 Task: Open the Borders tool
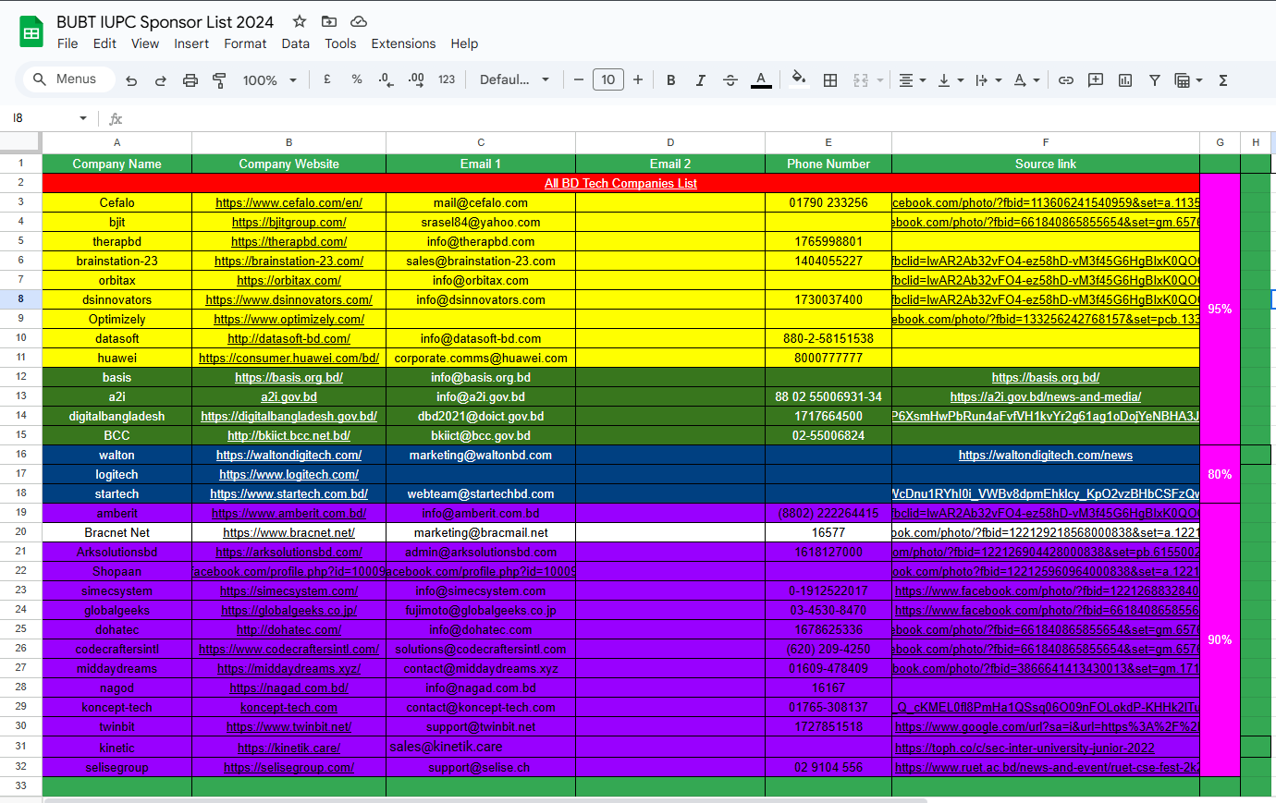point(830,80)
